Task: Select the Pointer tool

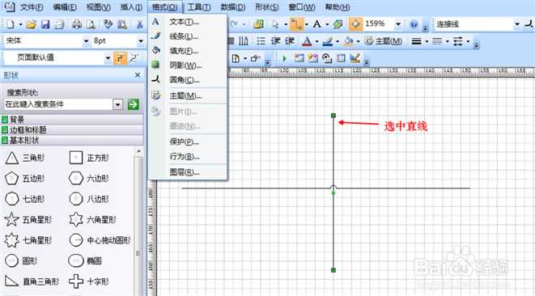Action: 276,24
